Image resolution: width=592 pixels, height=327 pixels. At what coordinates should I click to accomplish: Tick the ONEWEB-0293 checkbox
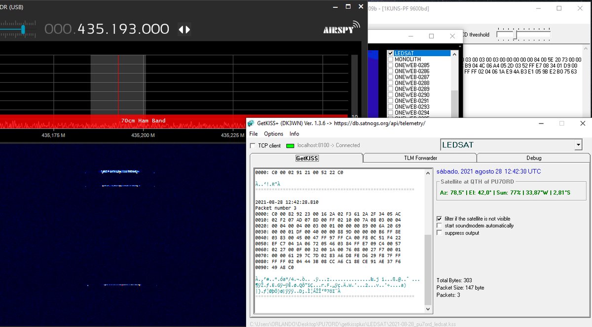coord(391,106)
